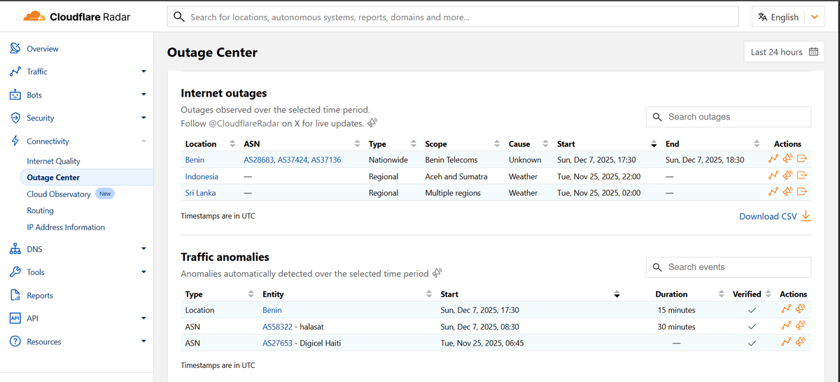Open the Benin link in Internet outages table
840x382 pixels.
click(195, 160)
